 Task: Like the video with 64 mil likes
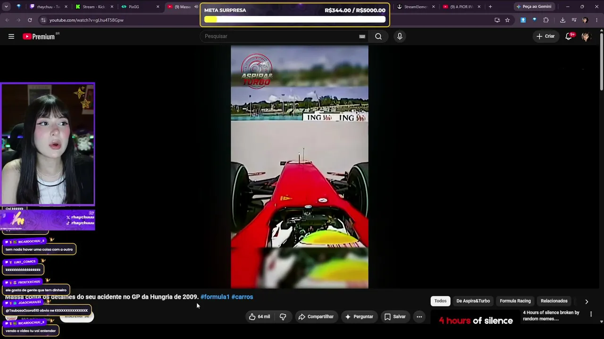(259, 317)
